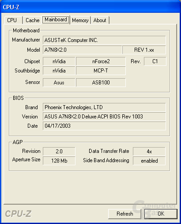Click the Refresh button

point(124,214)
